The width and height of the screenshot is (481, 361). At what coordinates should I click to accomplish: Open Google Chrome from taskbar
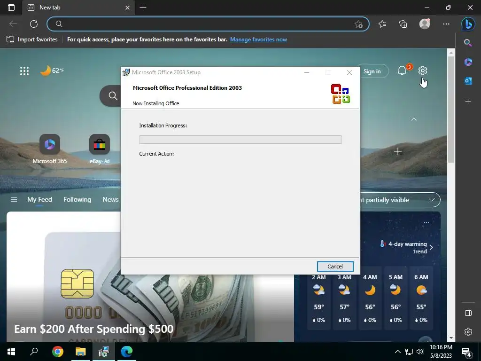[57, 352]
